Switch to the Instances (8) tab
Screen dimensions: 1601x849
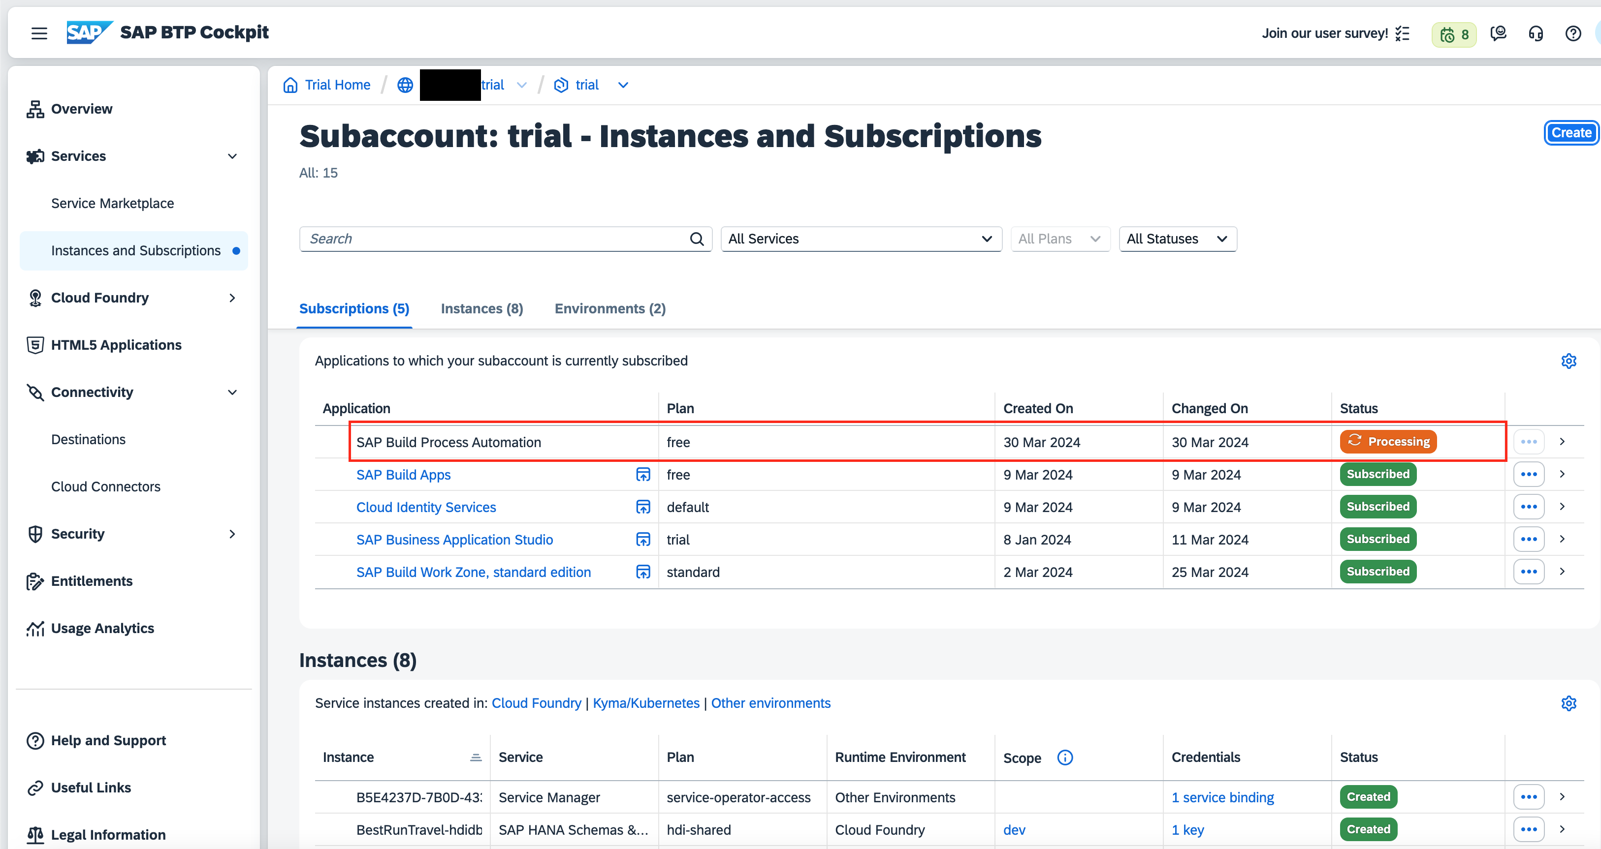481,309
